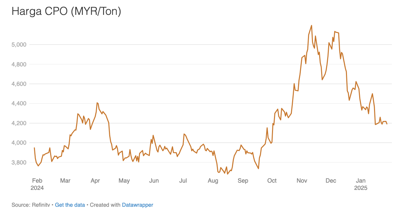This screenshot has width=412, height=214.
Task: Open the Datawrapper link in footer
Action: pyautogui.click(x=137, y=205)
